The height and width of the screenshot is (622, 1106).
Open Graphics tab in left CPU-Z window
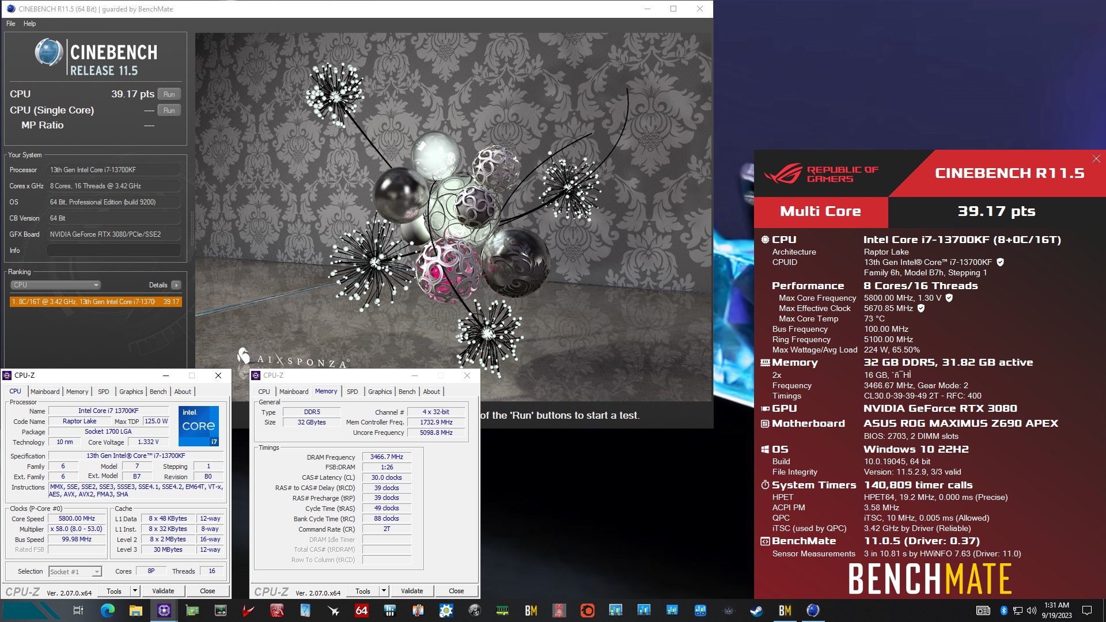(x=131, y=392)
